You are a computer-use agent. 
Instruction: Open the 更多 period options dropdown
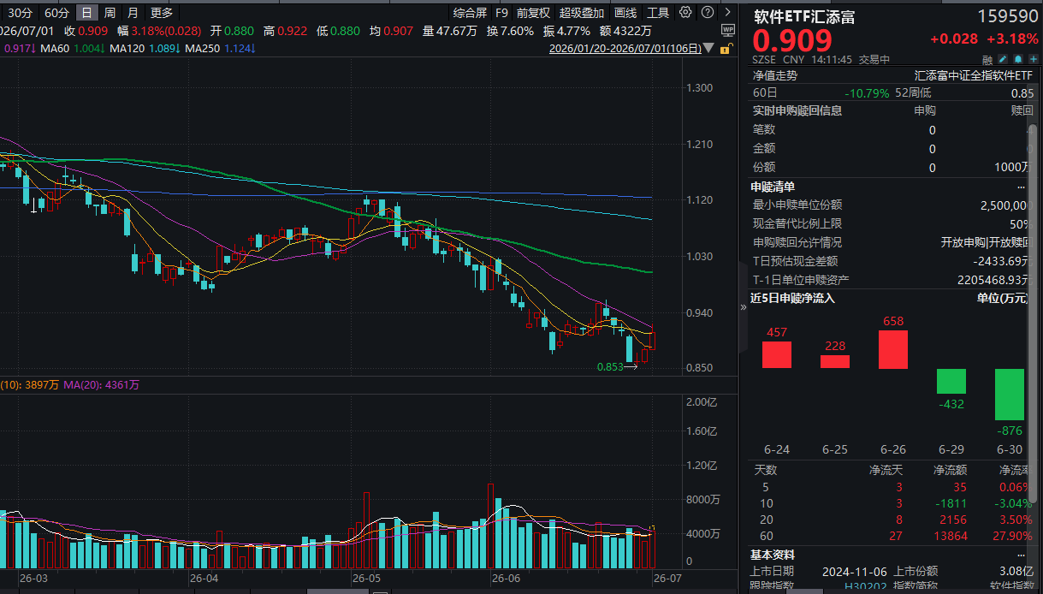[x=161, y=13]
